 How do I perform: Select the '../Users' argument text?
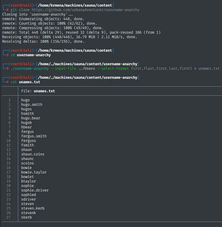(87, 69)
